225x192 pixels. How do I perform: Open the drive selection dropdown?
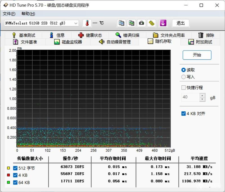point(41,23)
